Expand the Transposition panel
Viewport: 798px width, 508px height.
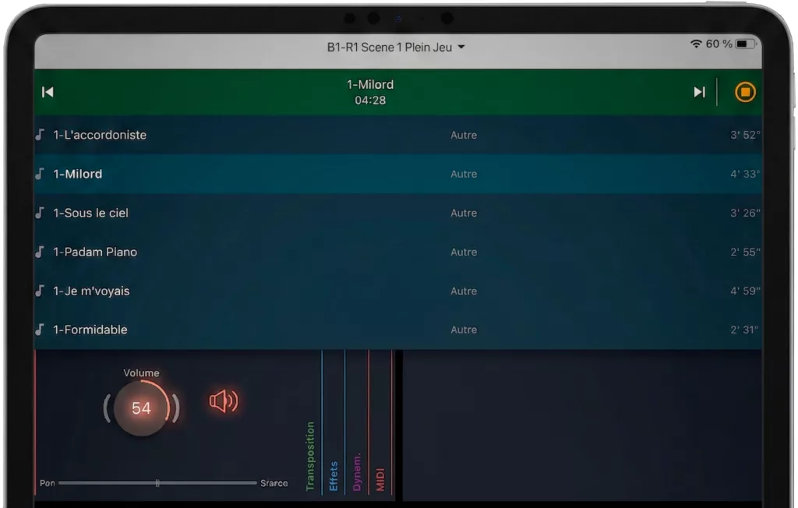pos(310,456)
